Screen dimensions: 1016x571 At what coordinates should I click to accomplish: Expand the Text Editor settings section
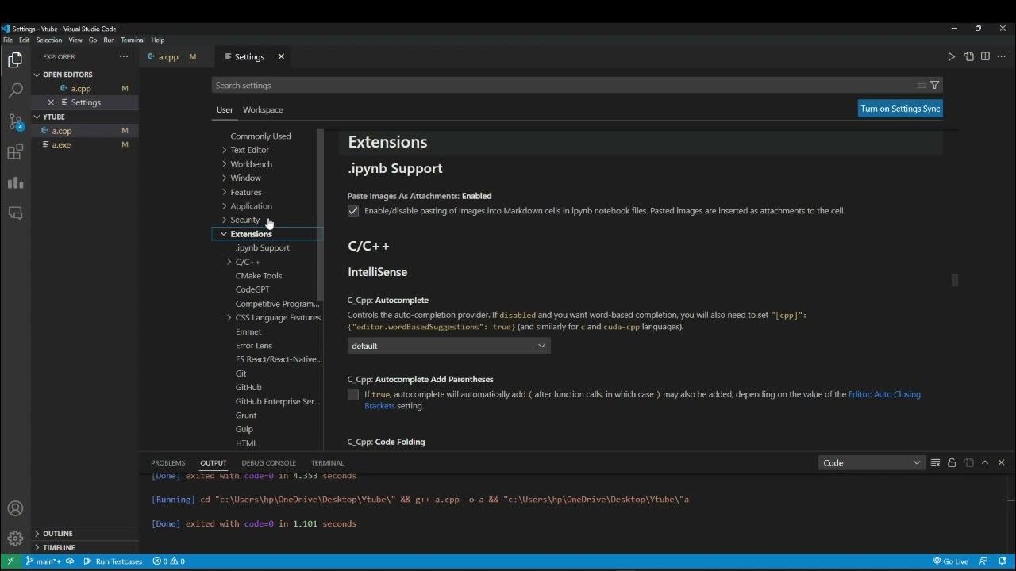(249, 150)
